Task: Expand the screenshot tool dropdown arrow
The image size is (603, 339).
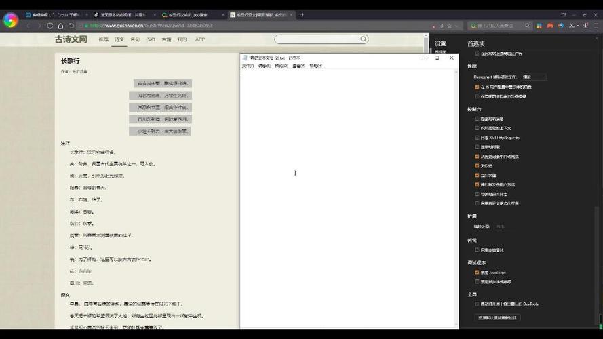Action: [x=578, y=26]
